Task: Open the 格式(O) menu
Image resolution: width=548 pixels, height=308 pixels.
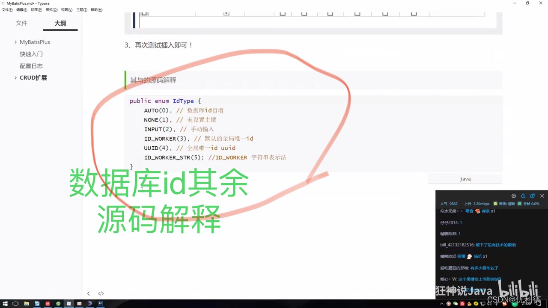Action: click(51, 10)
